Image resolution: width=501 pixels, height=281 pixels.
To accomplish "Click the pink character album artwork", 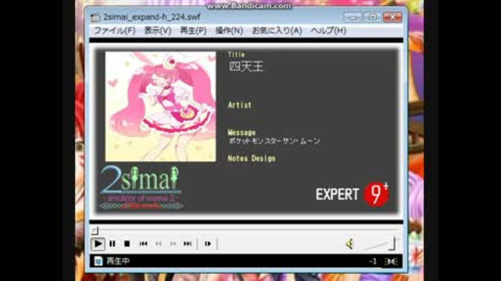I will 161,106.
